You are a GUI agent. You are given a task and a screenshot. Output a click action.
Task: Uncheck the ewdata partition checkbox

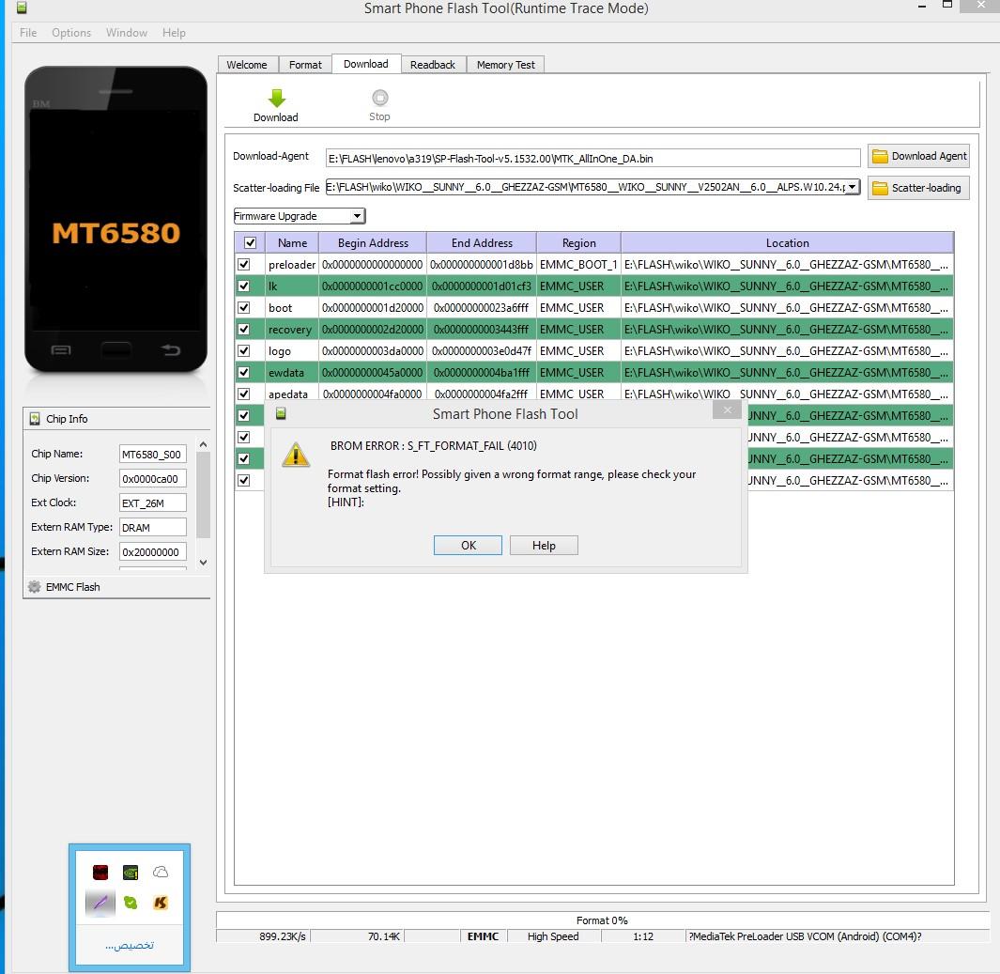click(243, 372)
